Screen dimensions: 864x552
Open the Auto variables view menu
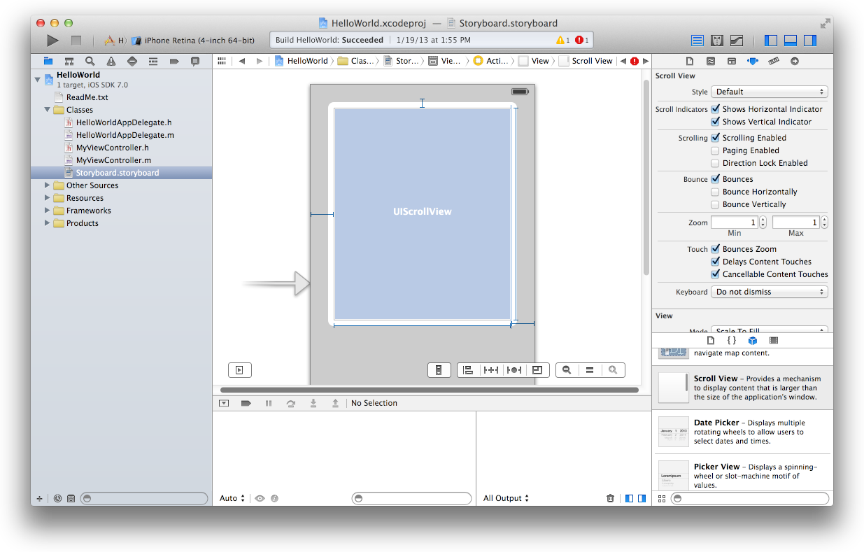click(x=232, y=498)
